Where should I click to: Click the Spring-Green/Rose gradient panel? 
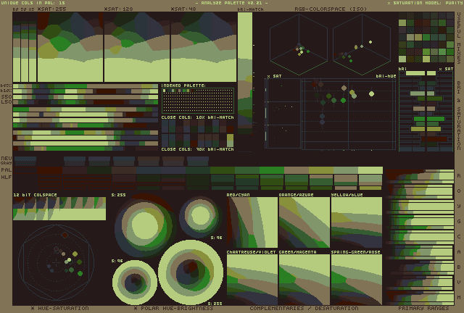[x=356, y=279]
